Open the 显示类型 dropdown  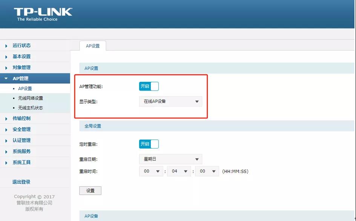coord(170,101)
